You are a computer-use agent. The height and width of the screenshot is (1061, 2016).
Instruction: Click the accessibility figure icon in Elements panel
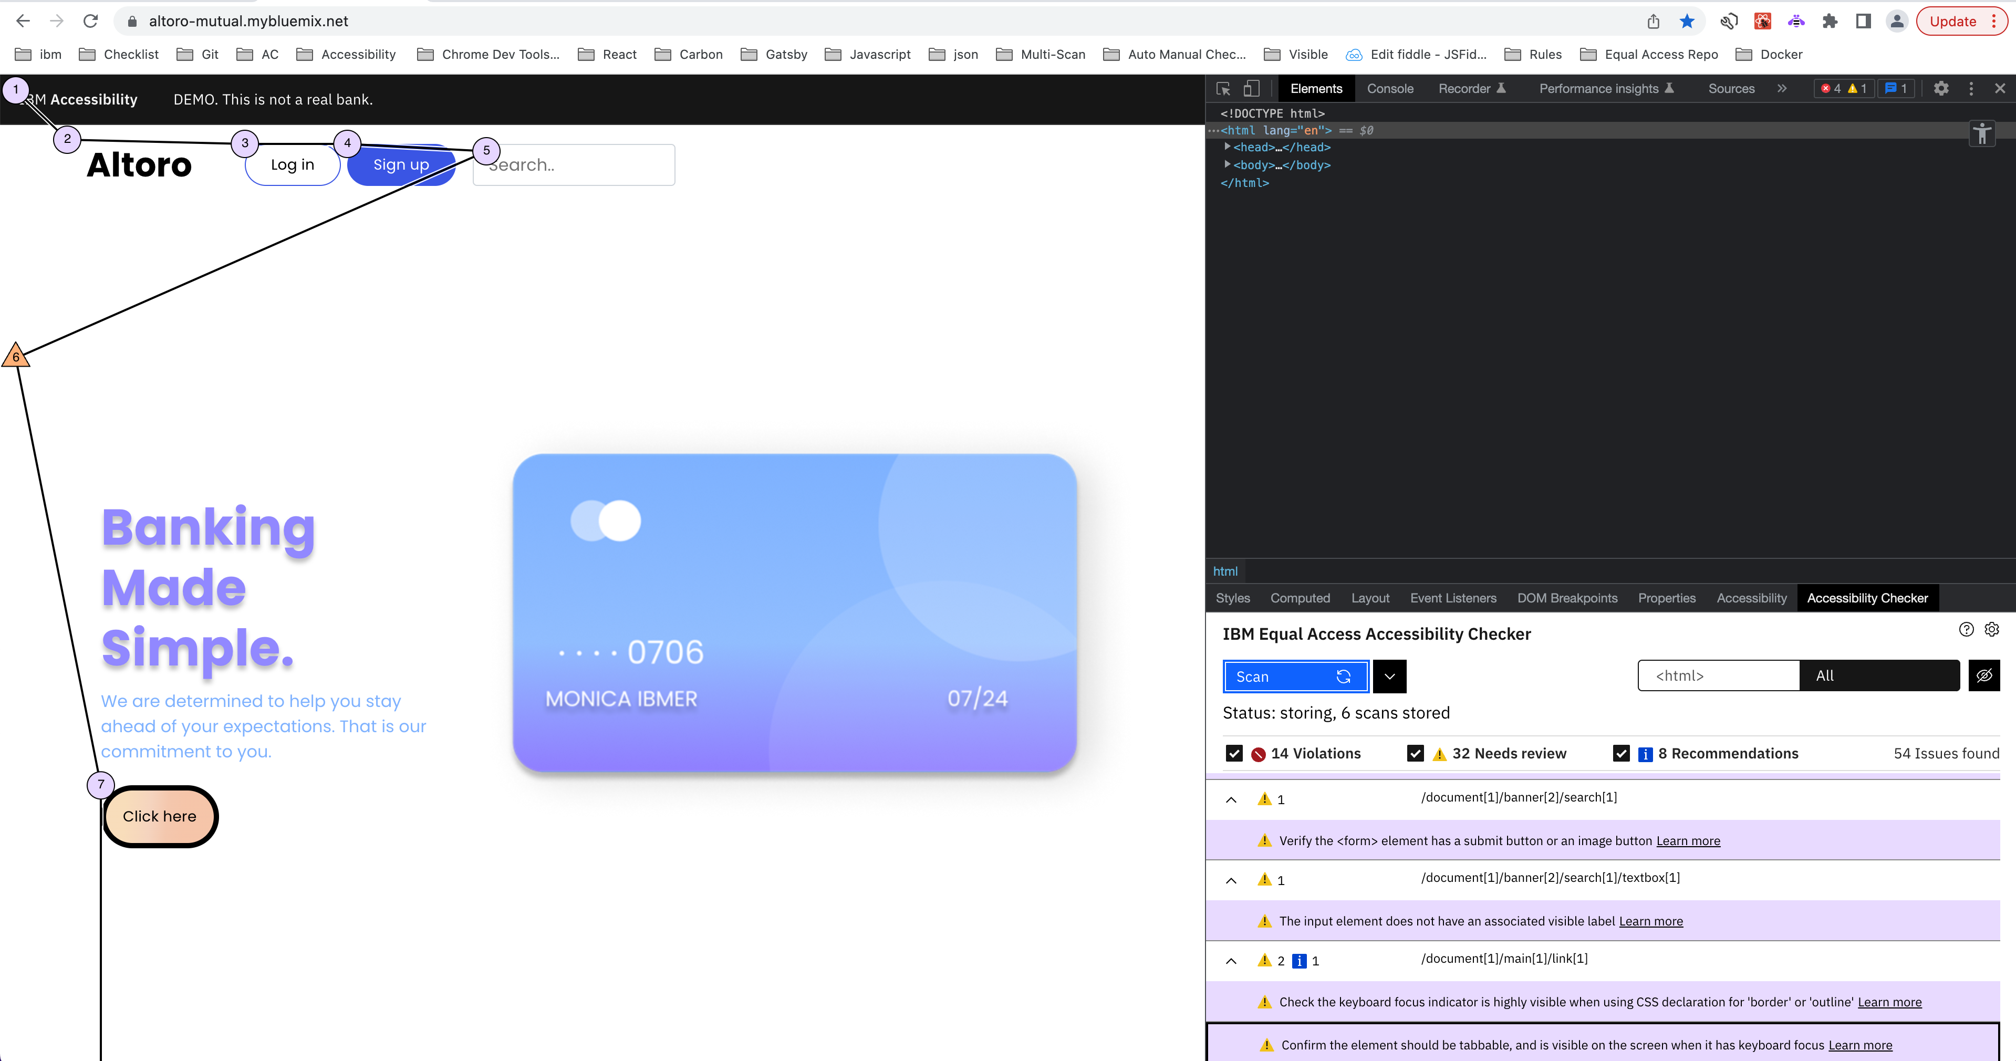[1981, 133]
